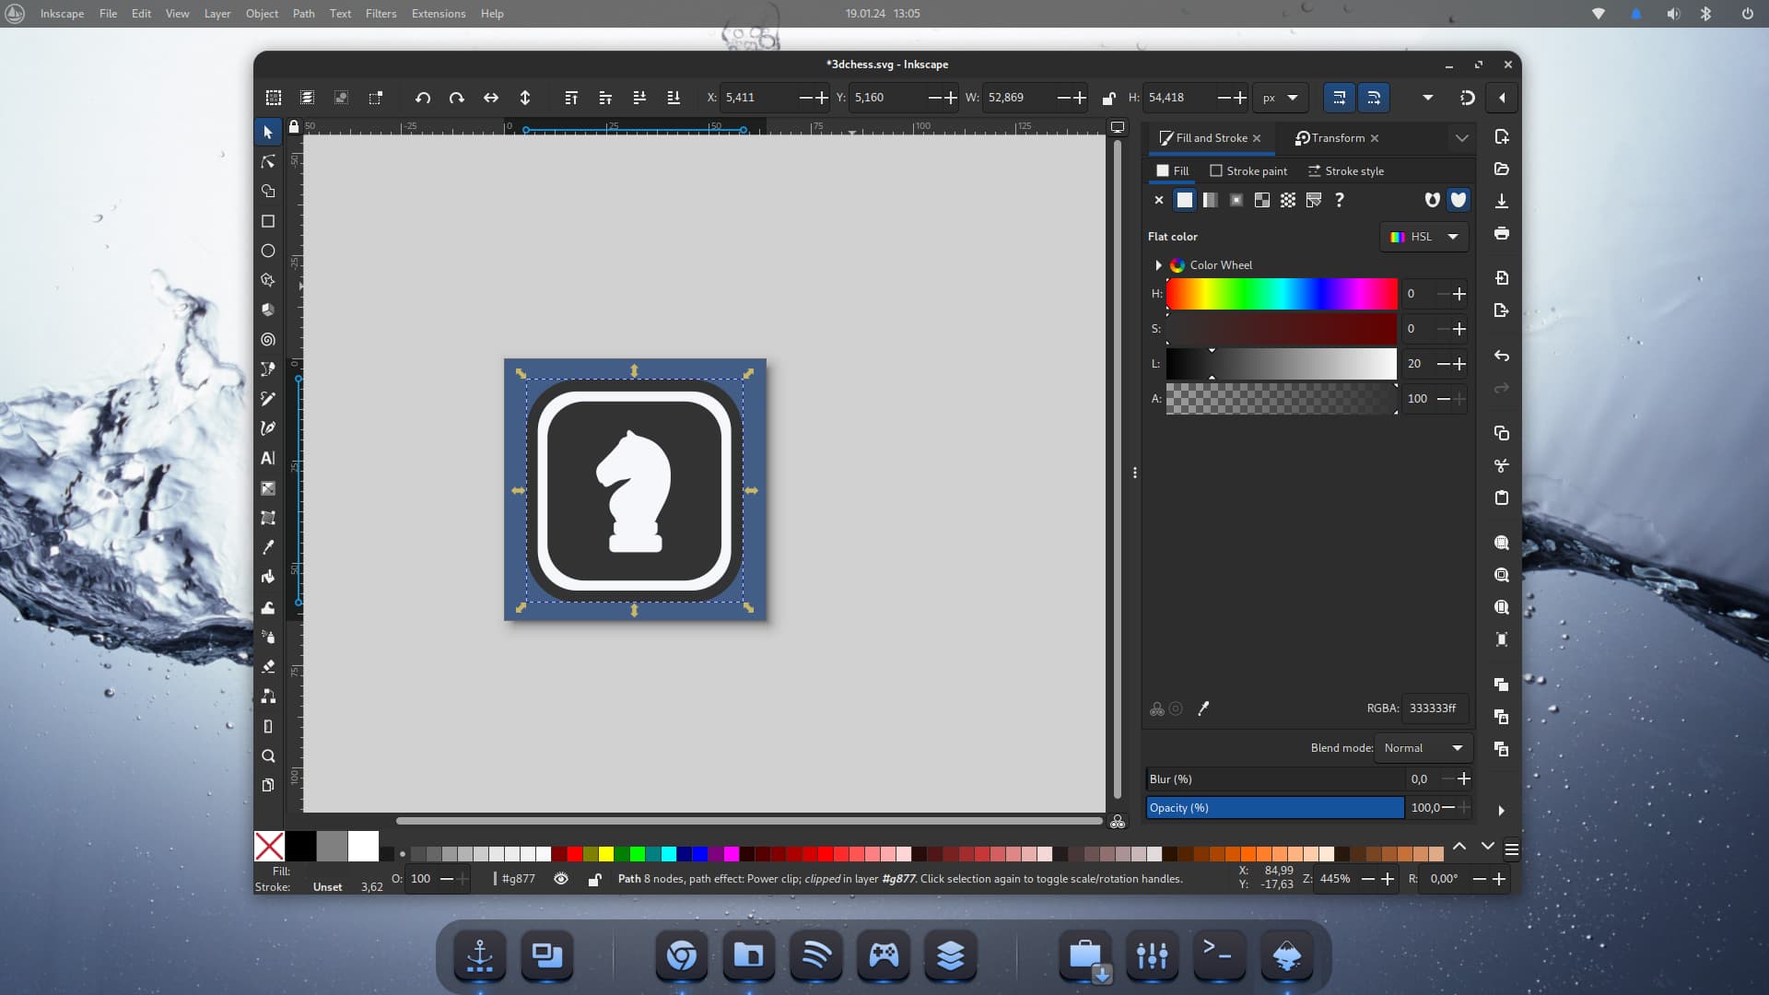The height and width of the screenshot is (995, 1769).
Task: Select the Ellipse tool
Action: coord(268,251)
